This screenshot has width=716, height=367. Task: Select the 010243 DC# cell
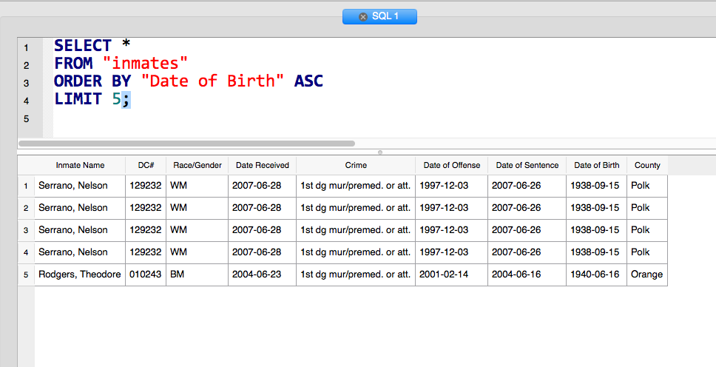[146, 275]
